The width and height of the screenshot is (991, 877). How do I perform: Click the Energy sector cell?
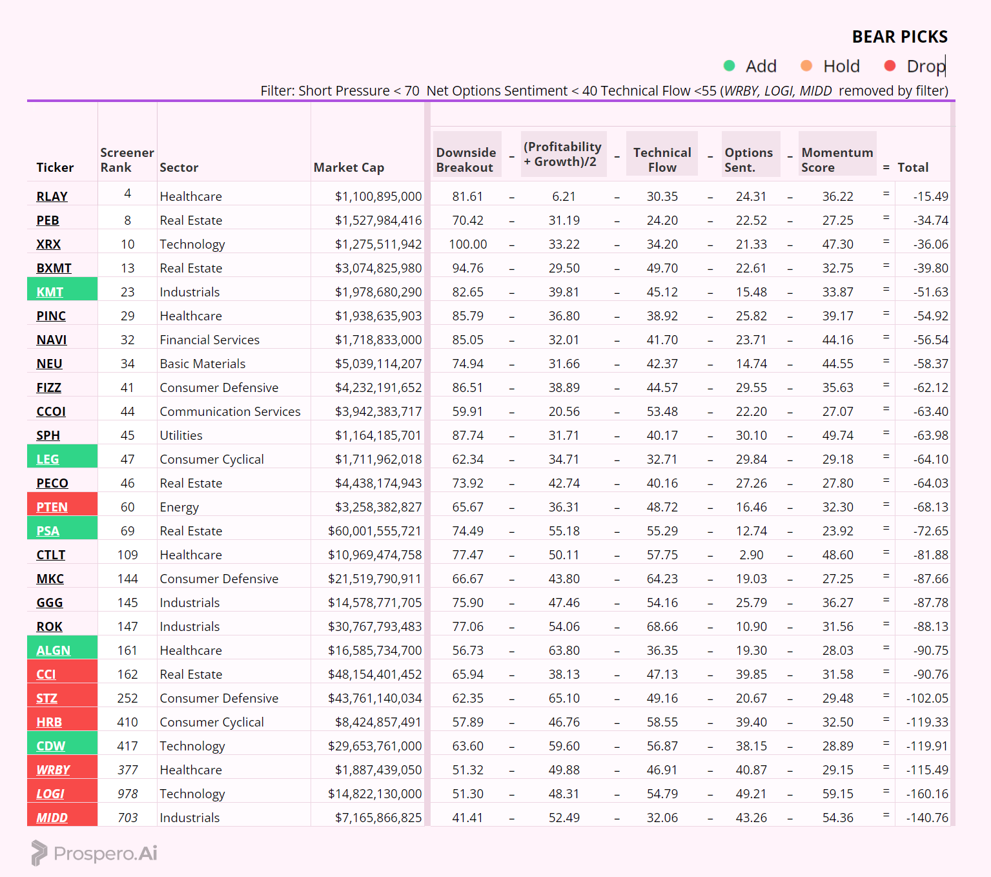click(179, 507)
